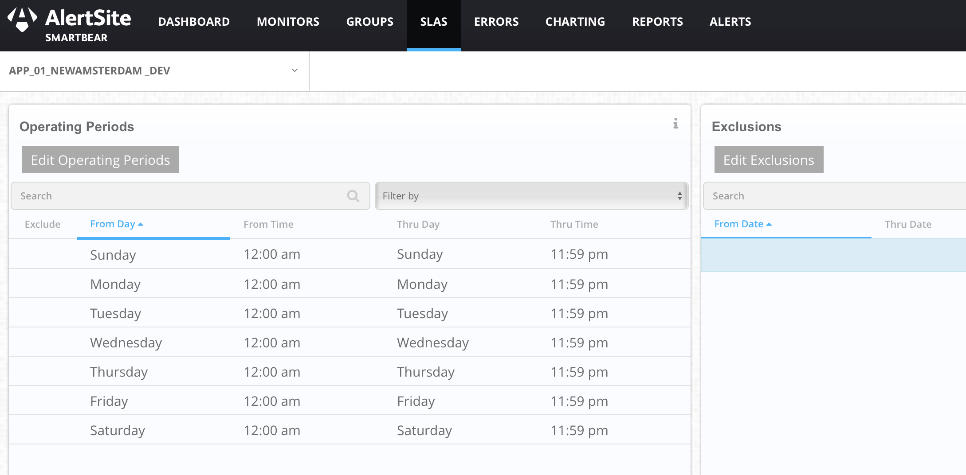This screenshot has width=966, height=475.
Task: Click Sunday's 12:00 am From Time
Action: click(x=272, y=254)
